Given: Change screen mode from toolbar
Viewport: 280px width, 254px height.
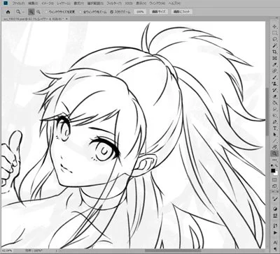Looking at the screenshot, I should pyautogui.click(x=275, y=186).
